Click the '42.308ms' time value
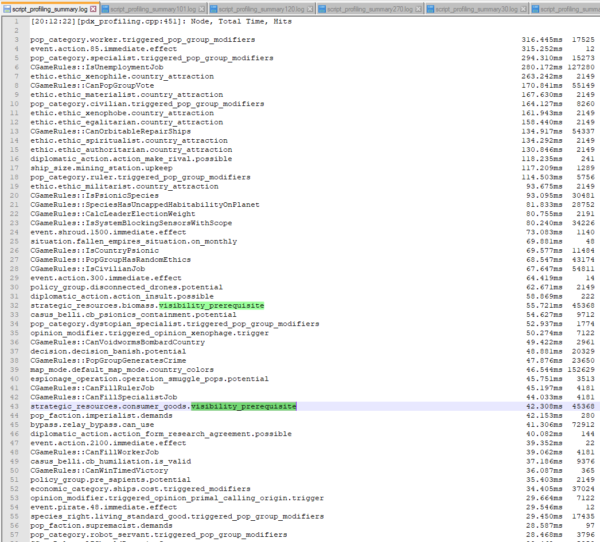 tap(544, 407)
